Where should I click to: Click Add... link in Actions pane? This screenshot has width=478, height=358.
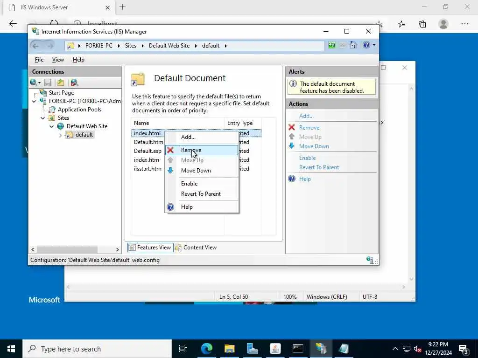pyautogui.click(x=306, y=116)
